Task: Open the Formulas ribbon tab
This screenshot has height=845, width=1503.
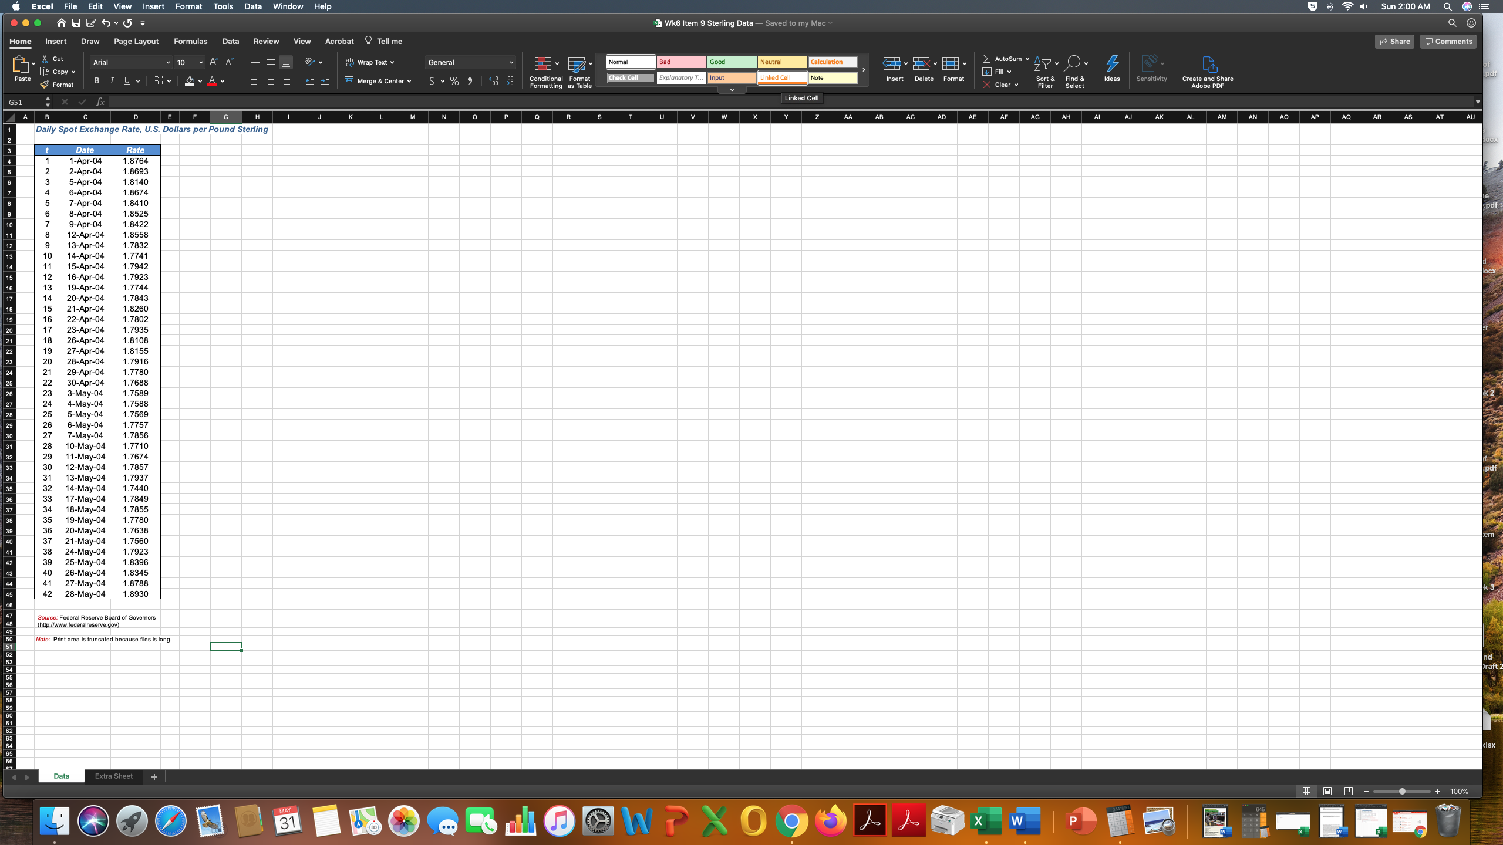Action: 190,41
